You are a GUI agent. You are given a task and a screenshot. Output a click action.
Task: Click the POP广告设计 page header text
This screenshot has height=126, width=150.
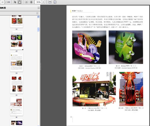77,11
